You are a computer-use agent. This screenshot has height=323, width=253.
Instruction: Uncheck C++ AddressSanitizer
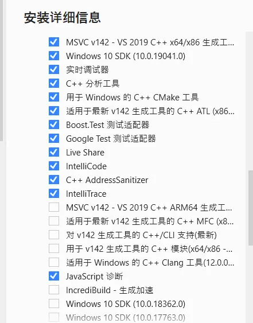54,180
